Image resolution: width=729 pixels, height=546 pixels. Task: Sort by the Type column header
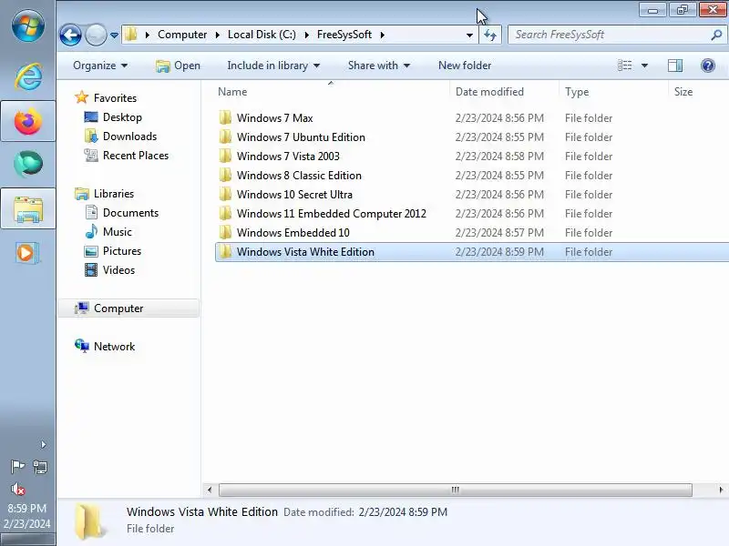577,92
